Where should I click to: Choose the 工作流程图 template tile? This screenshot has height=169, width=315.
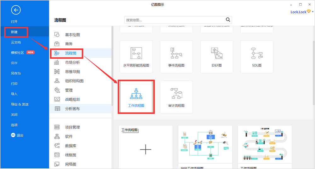(136, 97)
